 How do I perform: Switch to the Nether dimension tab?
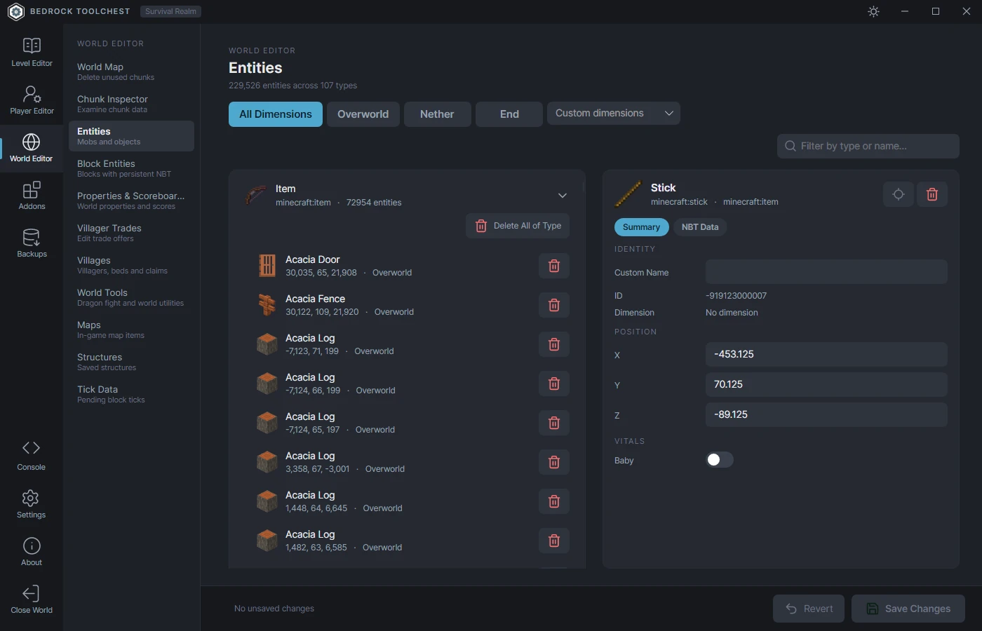[437, 114]
